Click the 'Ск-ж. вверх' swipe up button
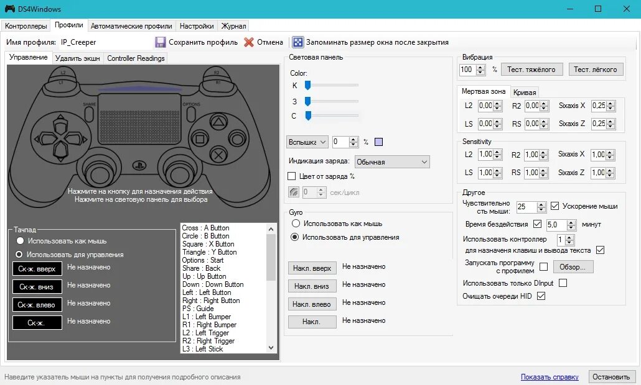The image size is (641, 385). (37, 269)
